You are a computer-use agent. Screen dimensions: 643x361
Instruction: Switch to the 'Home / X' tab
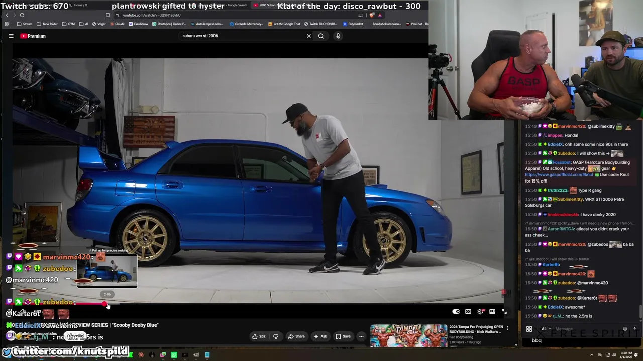pyautogui.click(x=78, y=5)
